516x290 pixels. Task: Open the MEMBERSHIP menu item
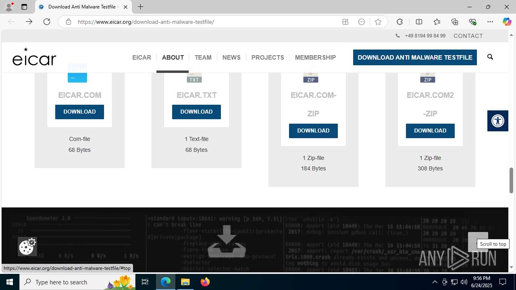click(315, 57)
